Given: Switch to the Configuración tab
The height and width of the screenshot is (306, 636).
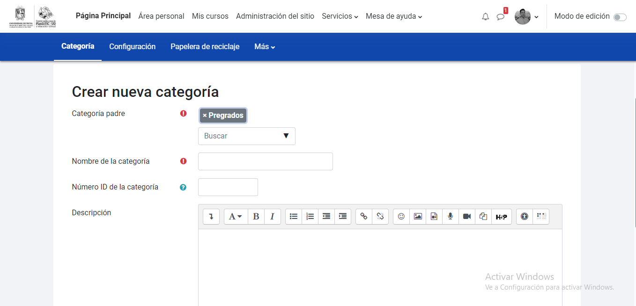Looking at the screenshot, I should pyautogui.click(x=133, y=46).
